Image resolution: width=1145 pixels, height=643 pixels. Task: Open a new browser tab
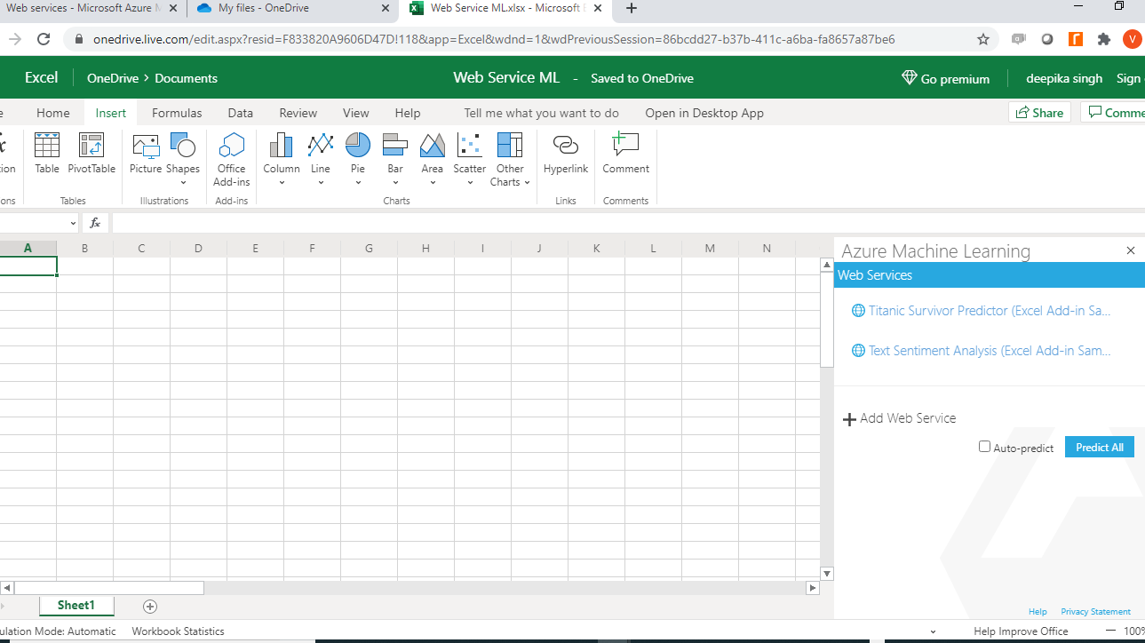click(x=632, y=8)
